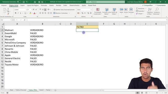The height and width of the screenshot is (94, 168).
Task: Toggle Middle Align vertical alignment
Action: 43,10
